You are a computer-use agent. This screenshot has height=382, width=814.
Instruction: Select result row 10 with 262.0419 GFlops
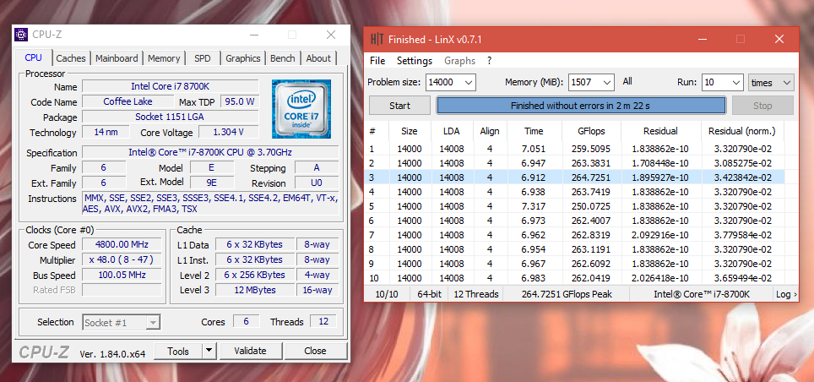click(x=575, y=278)
